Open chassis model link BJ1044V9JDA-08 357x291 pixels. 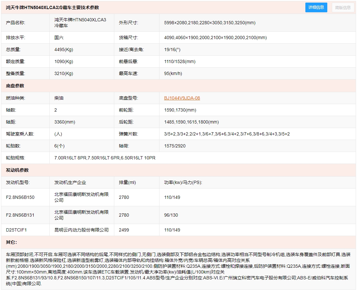[182, 98]
